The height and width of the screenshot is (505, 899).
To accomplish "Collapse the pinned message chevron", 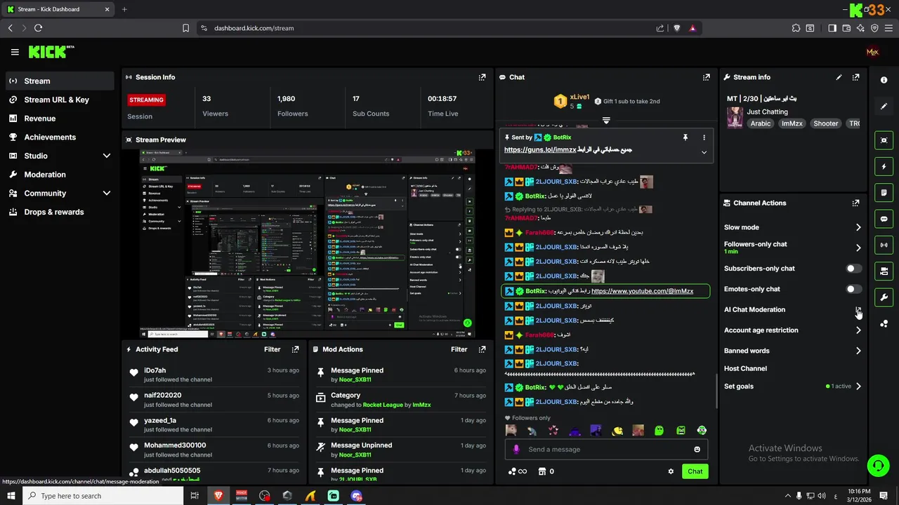I will coord(704,152).
